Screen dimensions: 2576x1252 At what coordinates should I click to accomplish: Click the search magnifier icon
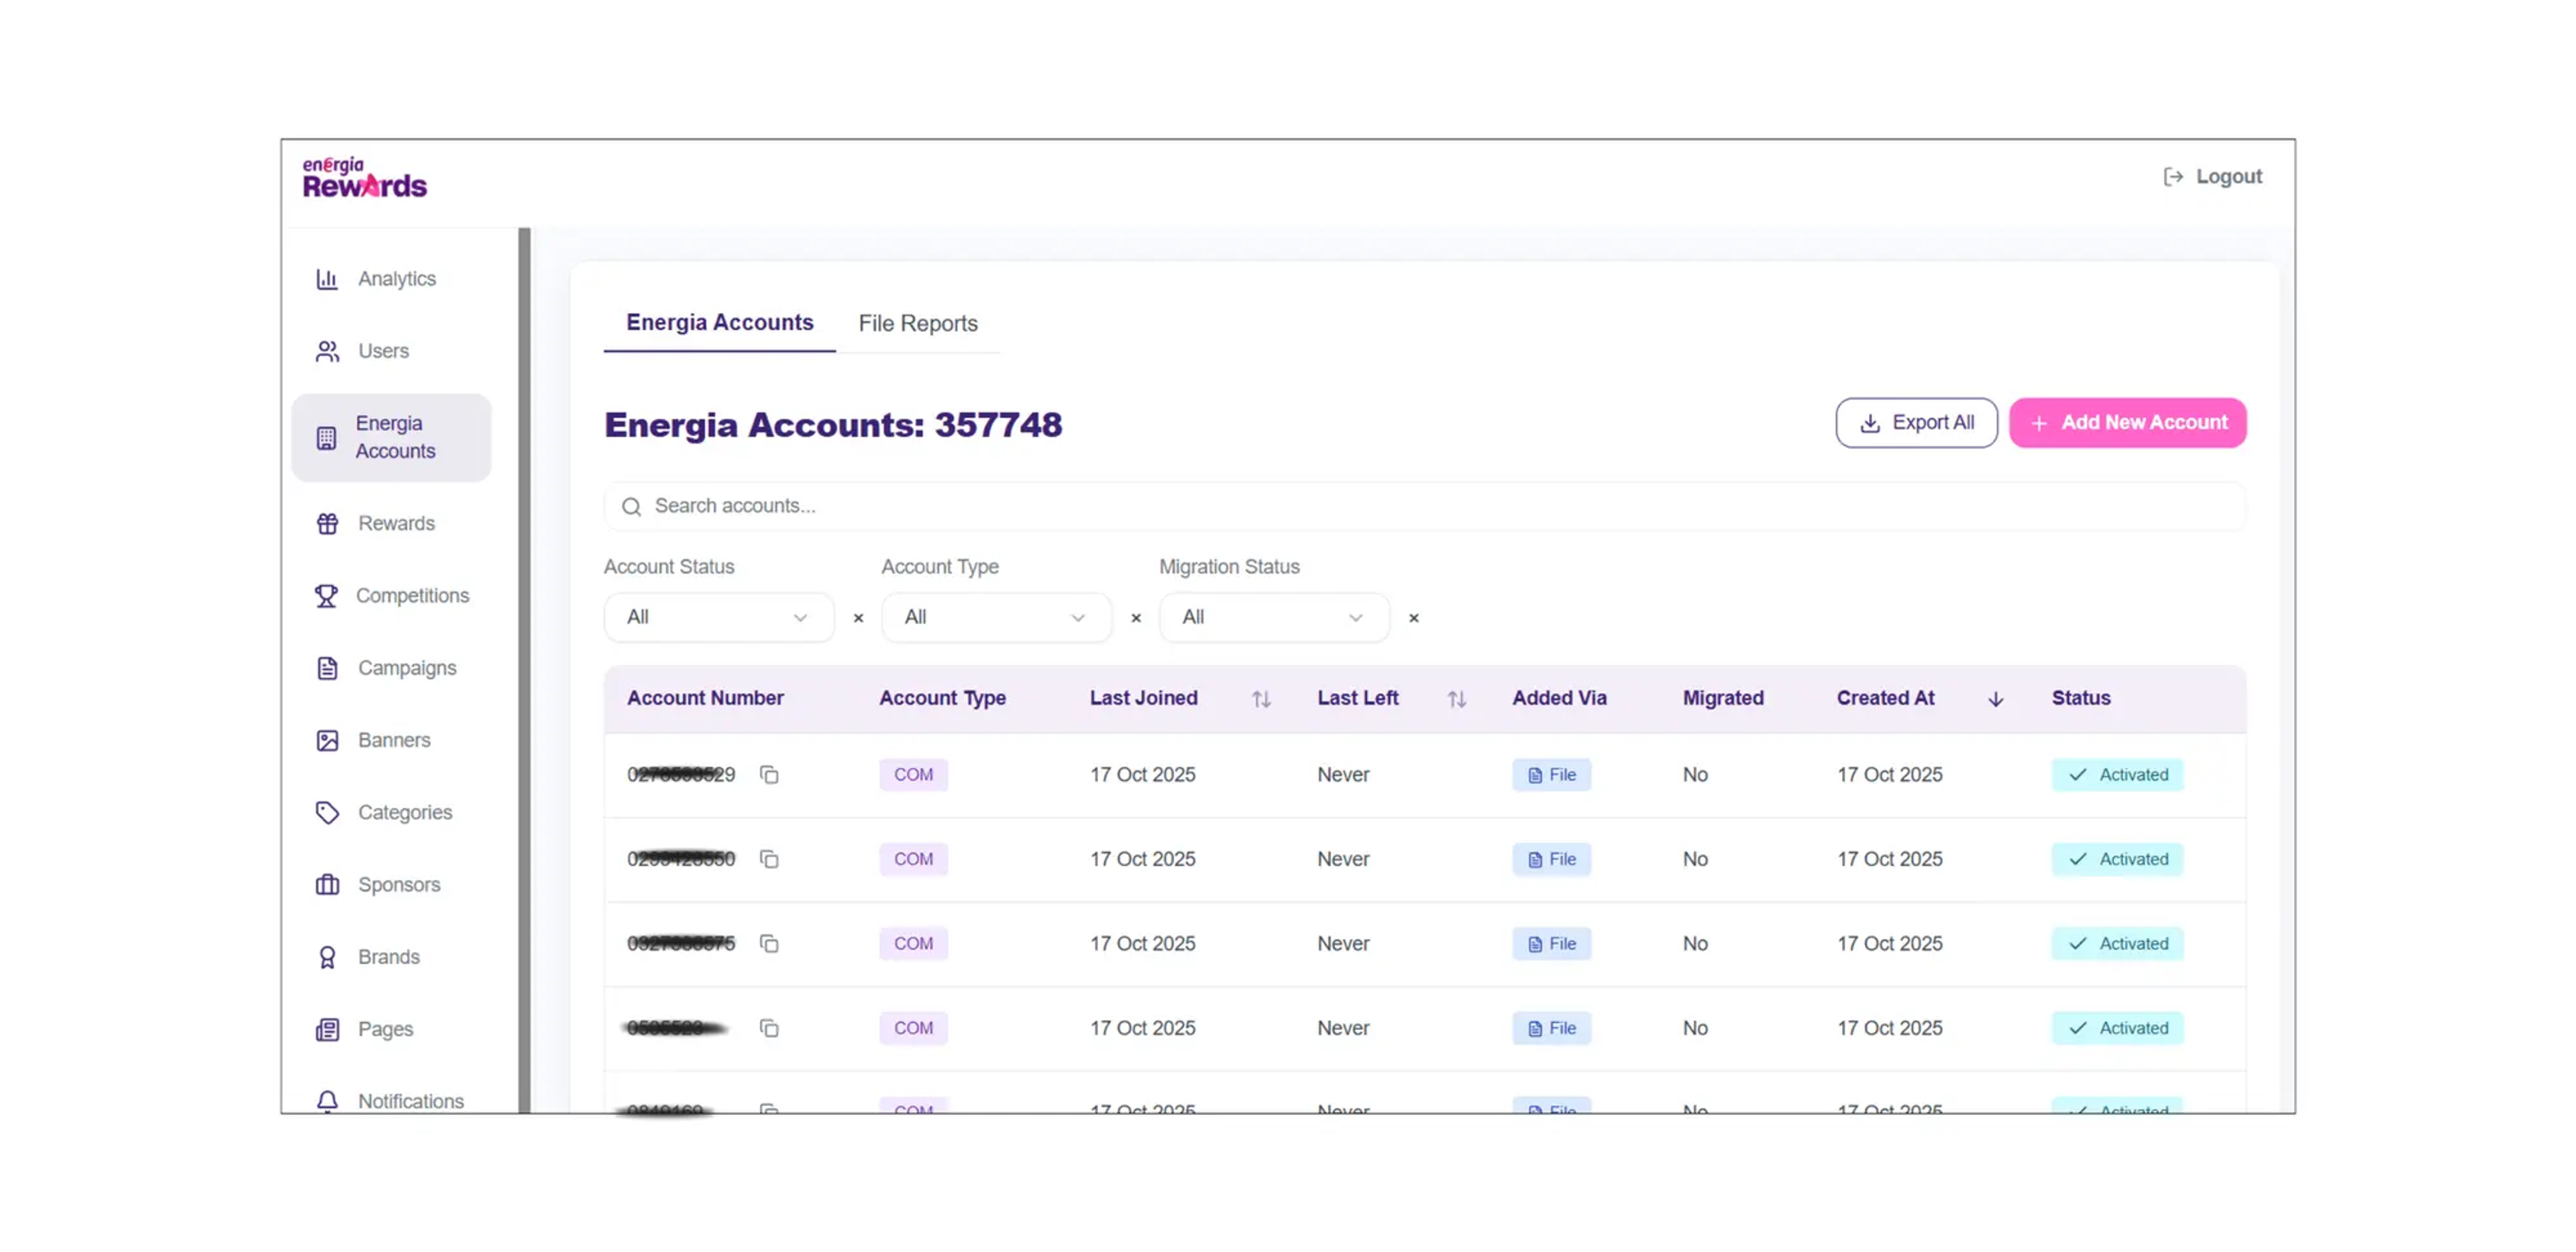pos(631,507)
